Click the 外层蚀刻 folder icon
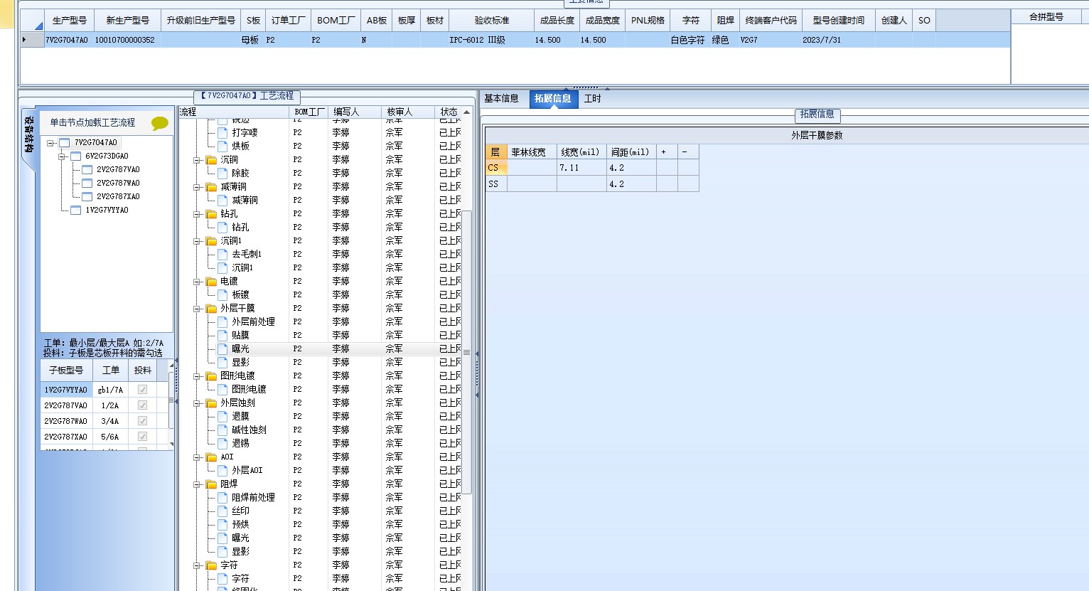Viewport: 1089px width, 591px height. click(x=211, y=403)
